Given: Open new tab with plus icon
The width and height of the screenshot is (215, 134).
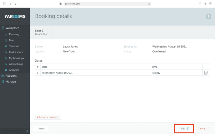Looking at the screenshot, I should (x=205, y=4).
